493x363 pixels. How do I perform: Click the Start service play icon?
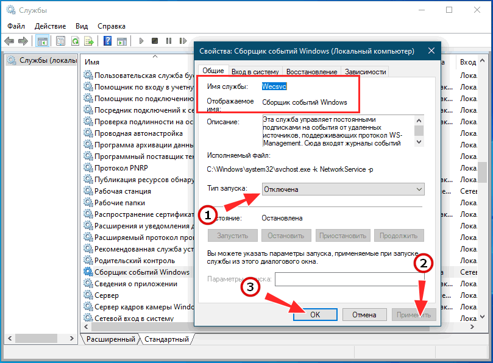click(x=141, y=41)
